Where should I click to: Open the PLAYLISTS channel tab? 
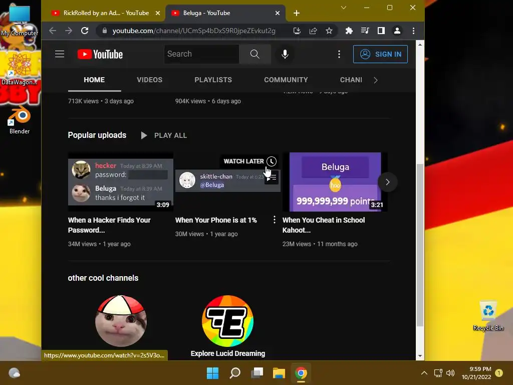click(213, 80)
